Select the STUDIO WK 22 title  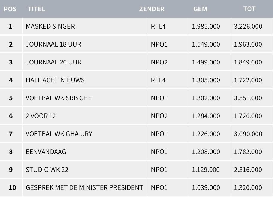tap(47, 170)
